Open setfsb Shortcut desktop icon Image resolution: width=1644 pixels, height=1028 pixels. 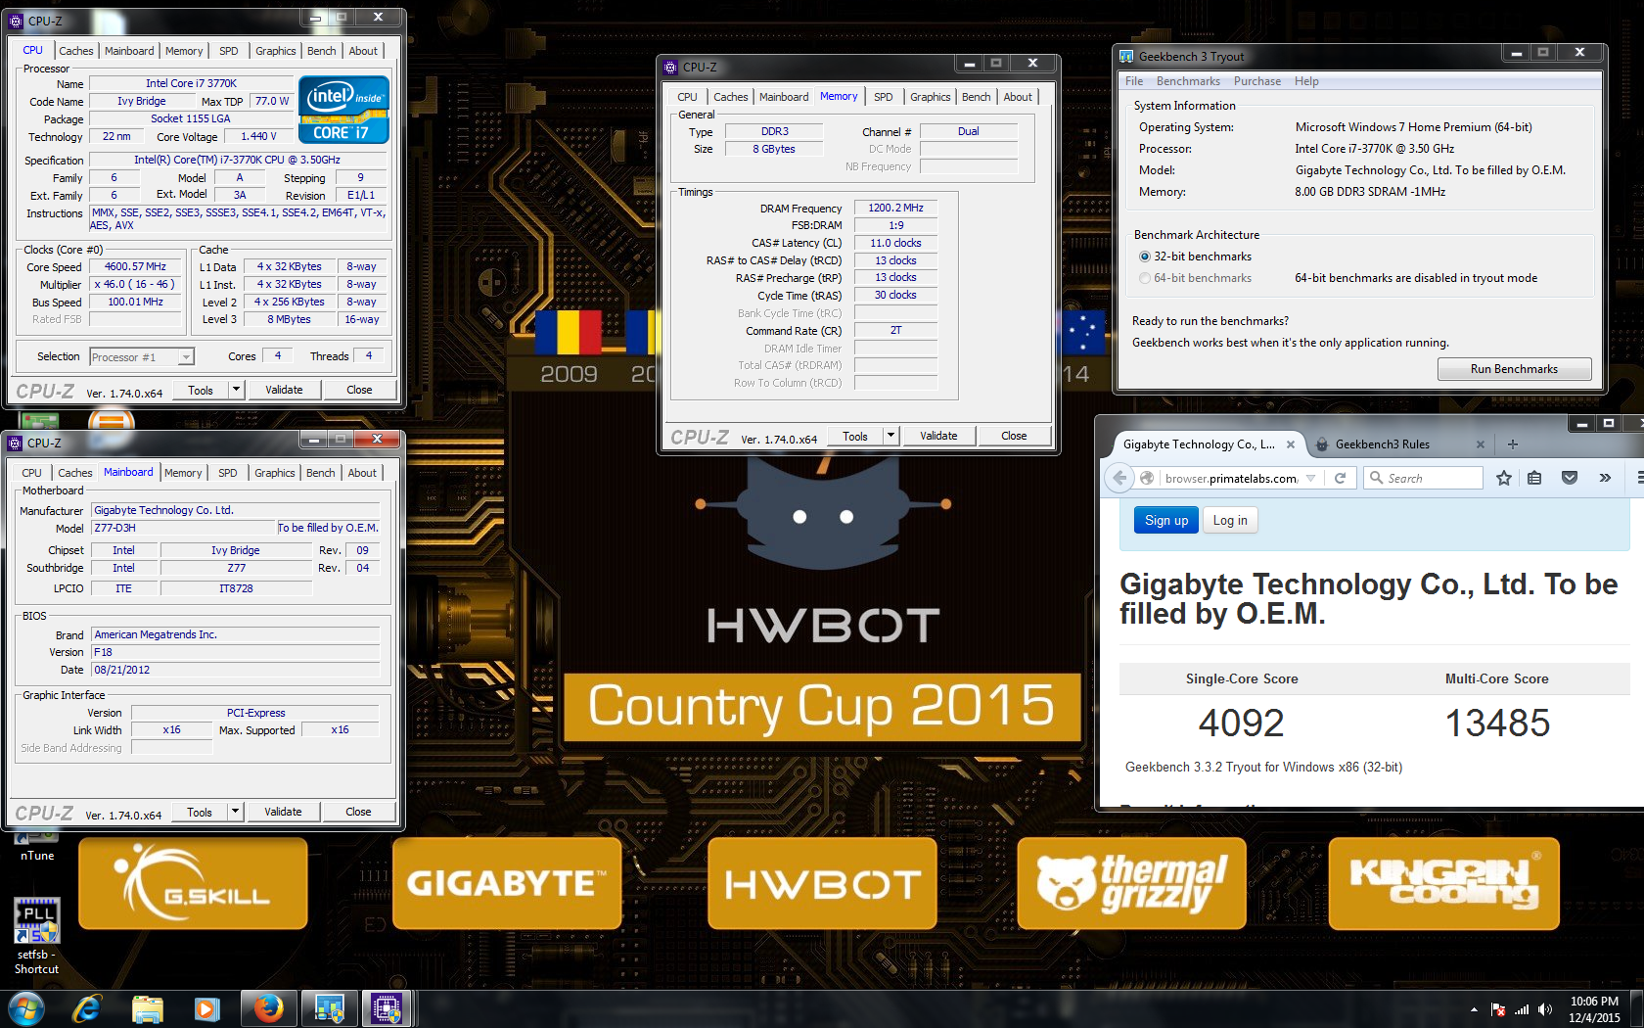[x=36, y=937]
